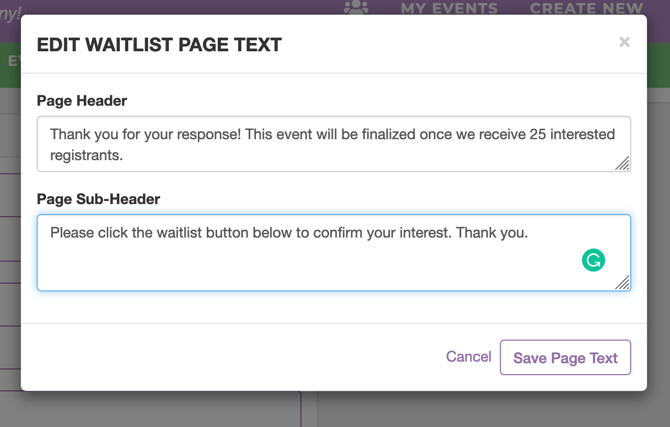
Task: Save the page text changes
Action: point(565,357)
